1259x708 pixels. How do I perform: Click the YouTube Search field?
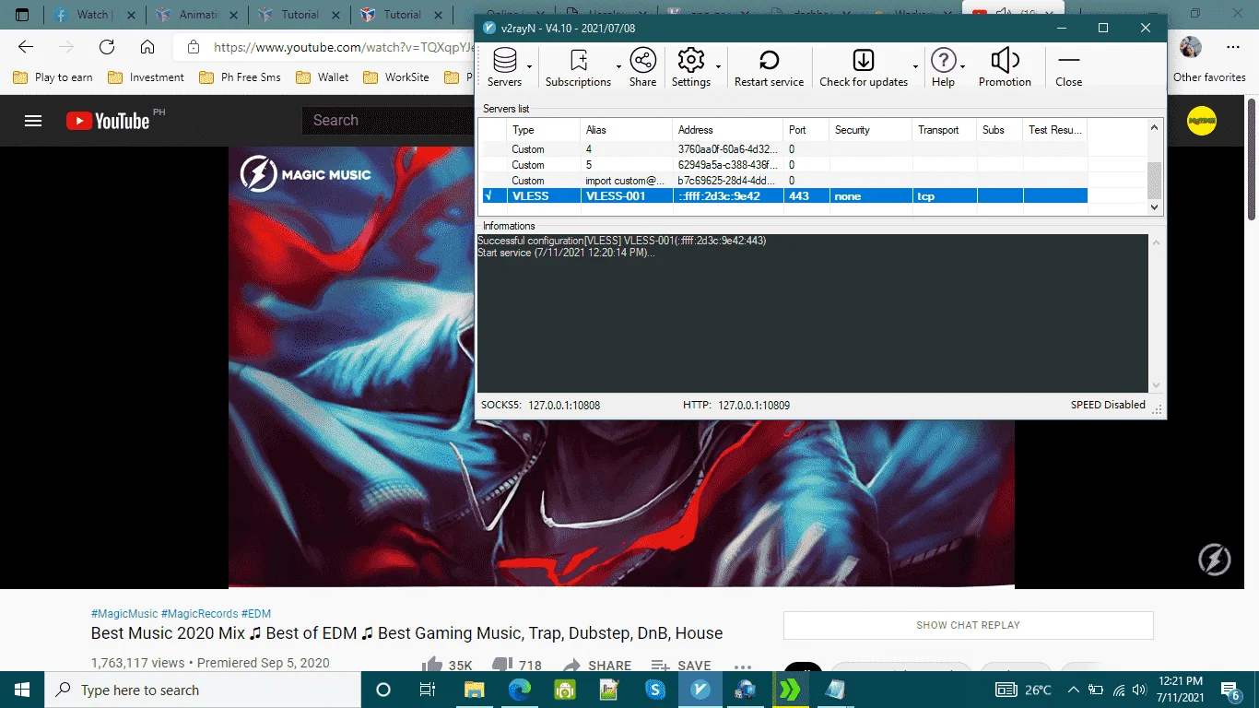point(389,121)
